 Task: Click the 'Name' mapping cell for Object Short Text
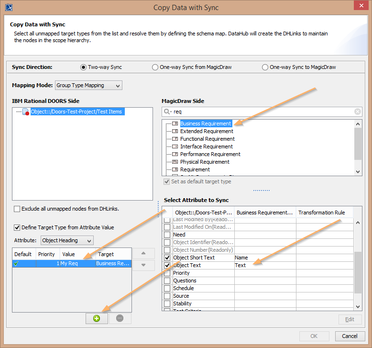(x=265, y=258)
